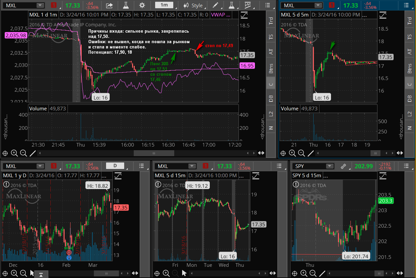Select pointer cursor tool under MXL 15m chart

[x=184, y=273]
